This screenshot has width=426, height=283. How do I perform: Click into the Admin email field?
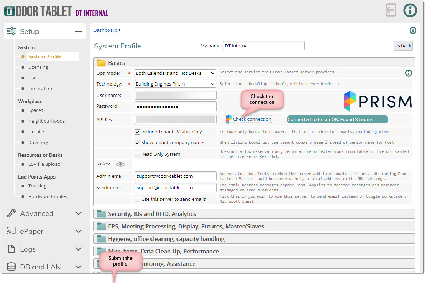click(175, 176)
